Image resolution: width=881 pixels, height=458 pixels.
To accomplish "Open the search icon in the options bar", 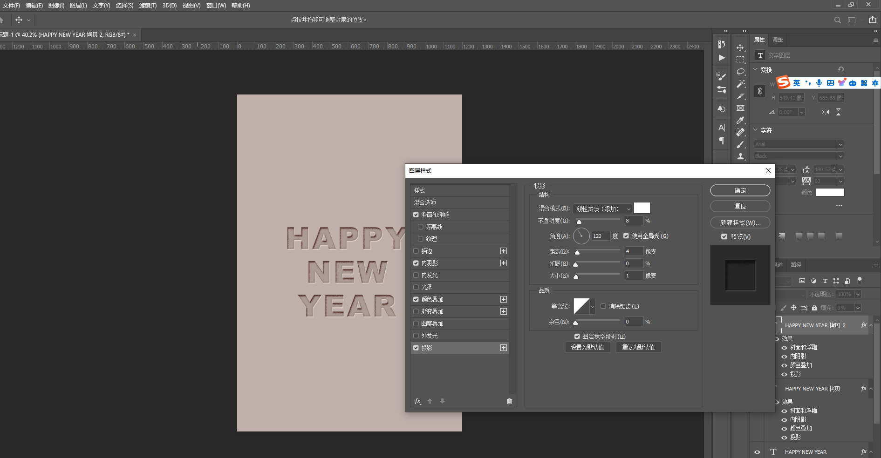I will click(x=837, y=20).
